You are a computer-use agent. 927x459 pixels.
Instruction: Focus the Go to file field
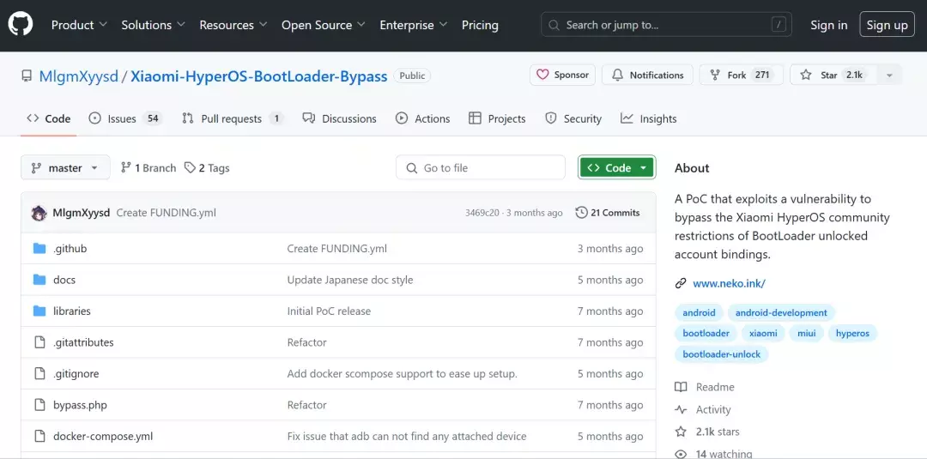click(481, 168)
